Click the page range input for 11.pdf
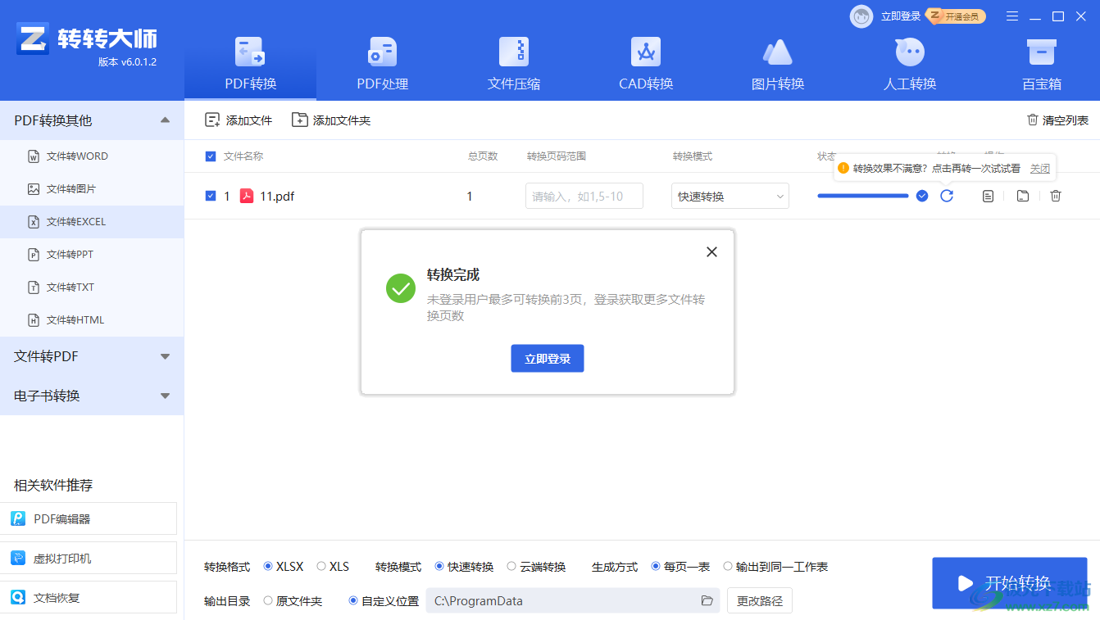This screenshot has height=620, width=1100. coord(584,196)
